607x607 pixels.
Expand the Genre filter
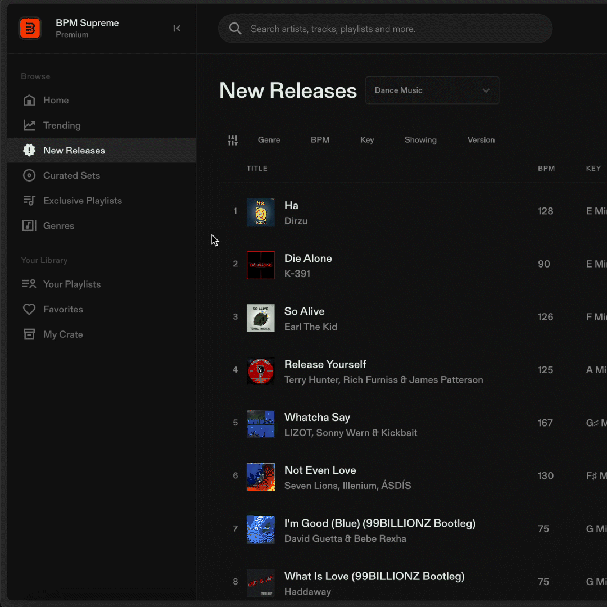(269, 140)
